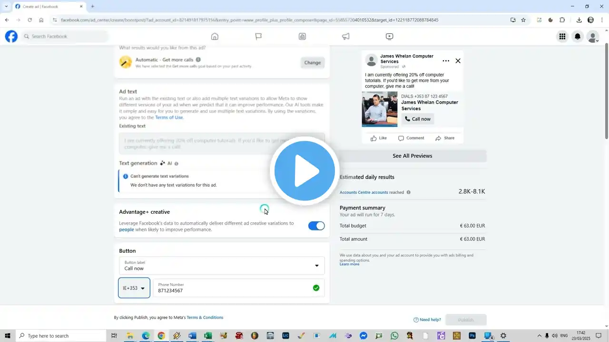The height and width of the screenshot is (342, 609).
Task: Click Call now in the ad preview
Action: (418, 119)
